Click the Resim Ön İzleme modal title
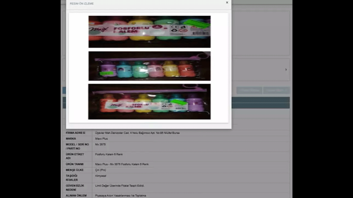Image resolution: width=353 pixels, height=198 pixels. click(x=82, y=4)
